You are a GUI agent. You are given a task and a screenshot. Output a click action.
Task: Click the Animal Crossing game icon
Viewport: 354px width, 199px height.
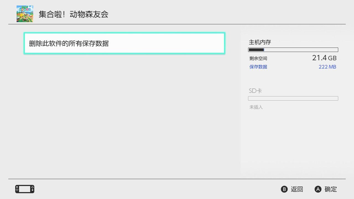coord(25,14)
